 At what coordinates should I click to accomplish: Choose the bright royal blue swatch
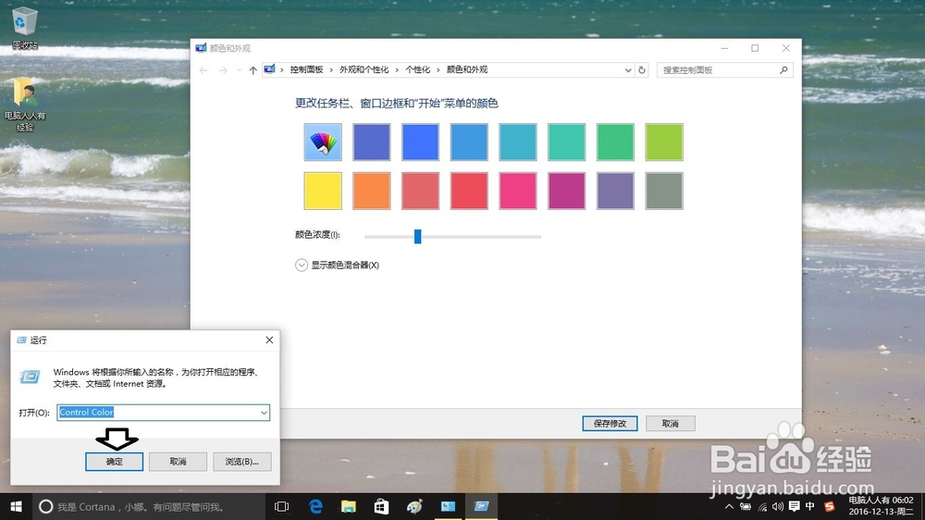click(x=420, y=142)
